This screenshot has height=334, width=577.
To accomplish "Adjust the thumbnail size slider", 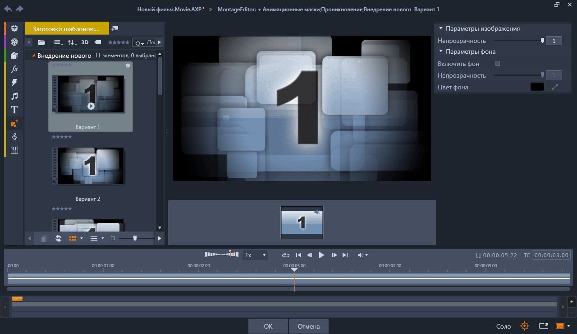I will tap(135, 238).
